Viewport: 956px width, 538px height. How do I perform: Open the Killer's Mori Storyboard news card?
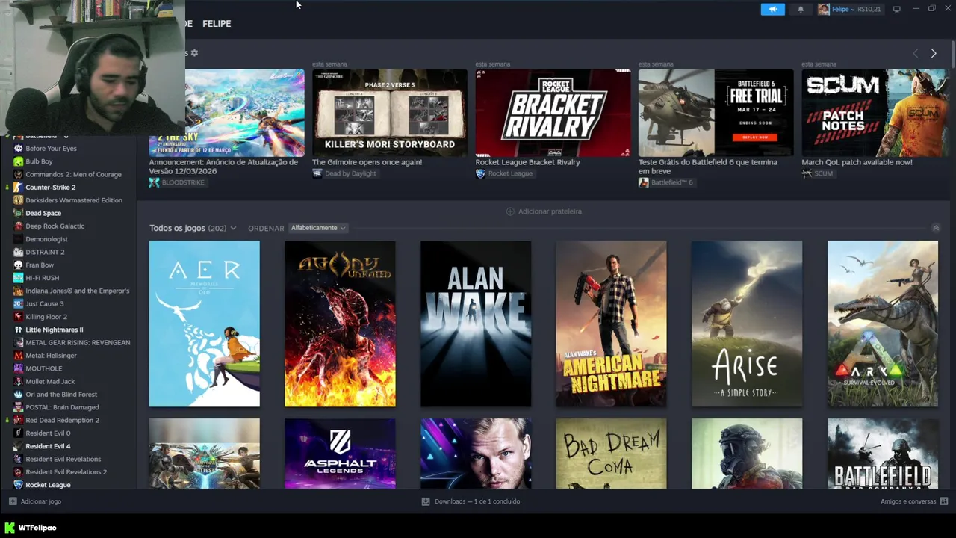point(390,113)
